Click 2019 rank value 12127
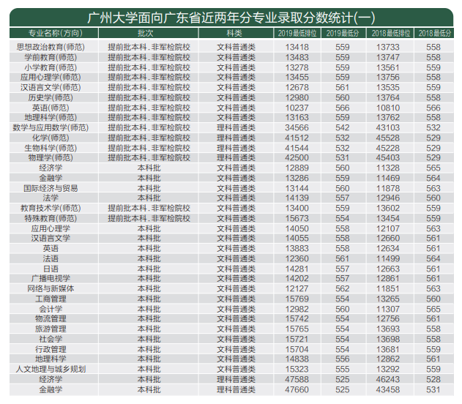 coord(297,289)
